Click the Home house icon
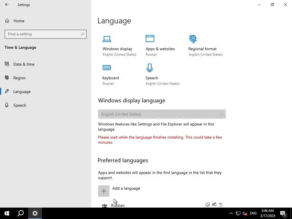This screenshot has height=219, width=292. click(7, 21)
